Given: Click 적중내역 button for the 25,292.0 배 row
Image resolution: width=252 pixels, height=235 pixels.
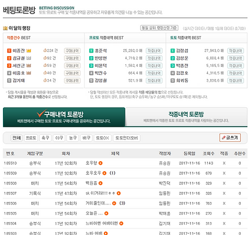Looking at the screenshot, I should click(x=154, y=51).
